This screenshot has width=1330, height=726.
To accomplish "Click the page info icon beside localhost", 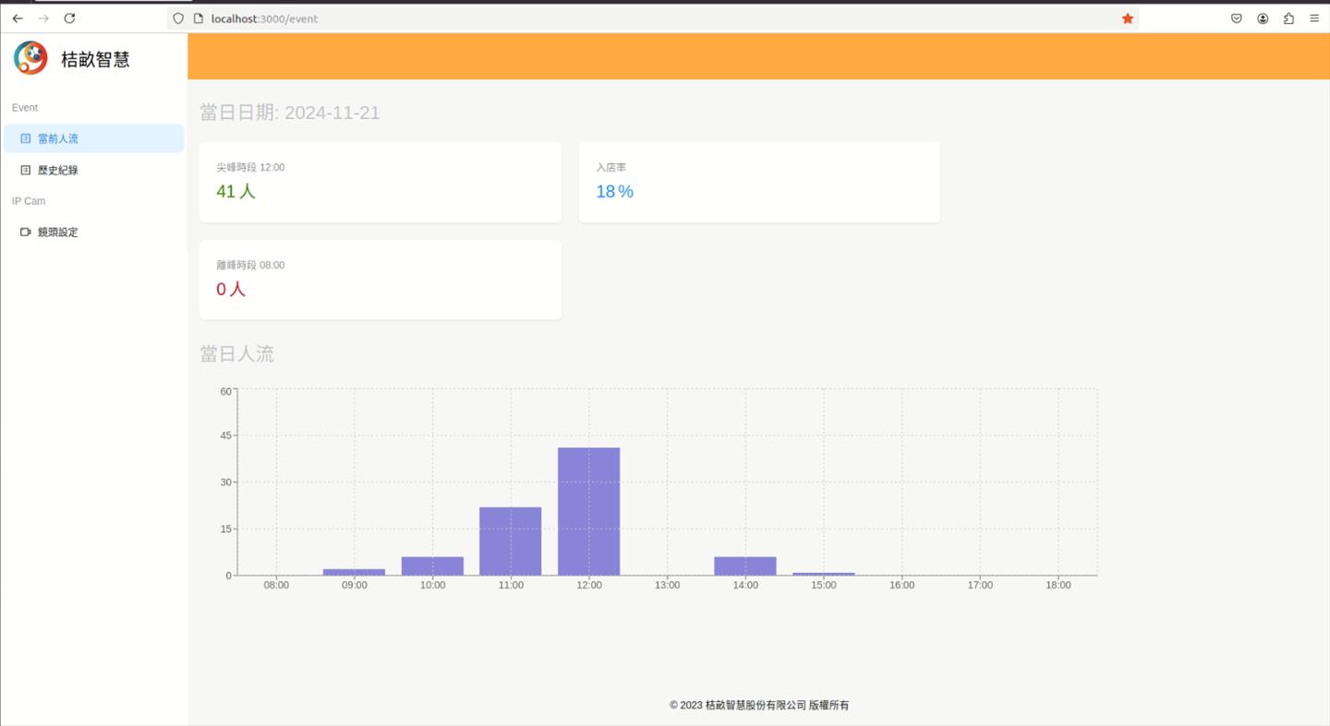I will pyautogui.click(x=198, y=18).
